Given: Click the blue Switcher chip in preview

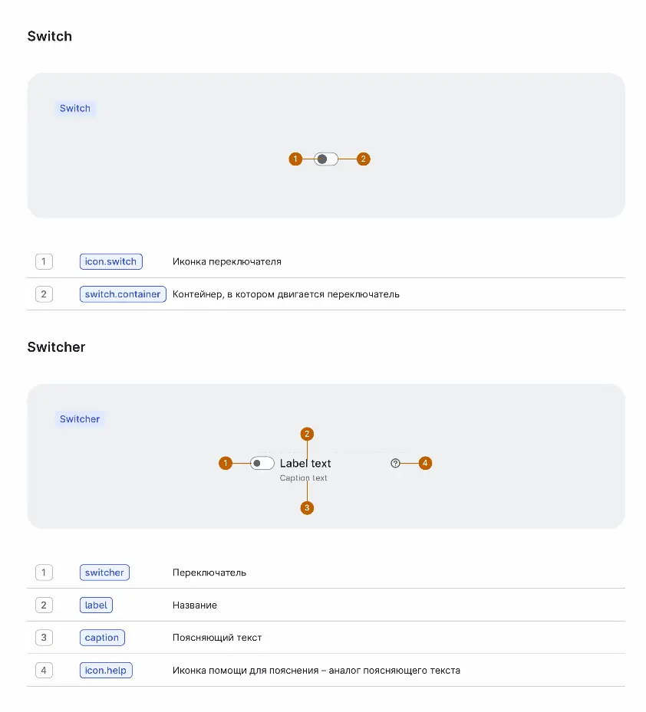Looking at the screenshot, I should [x=80, y=419].
